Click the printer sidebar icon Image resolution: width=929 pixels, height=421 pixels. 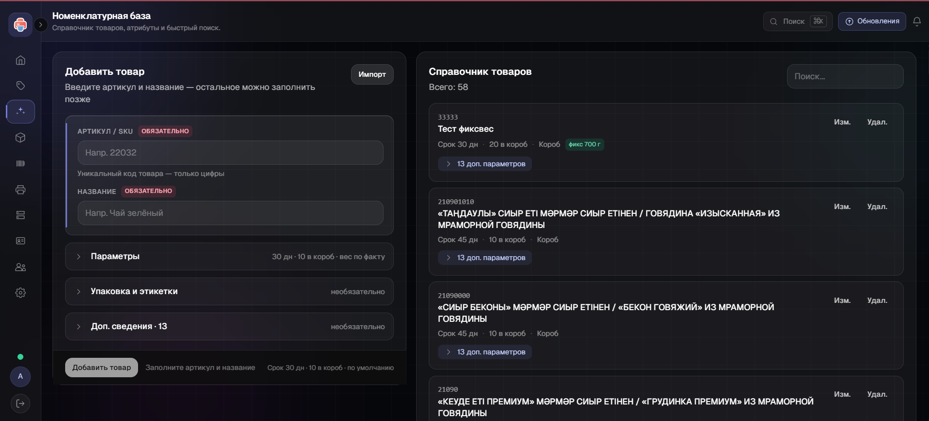coord(20,190)
